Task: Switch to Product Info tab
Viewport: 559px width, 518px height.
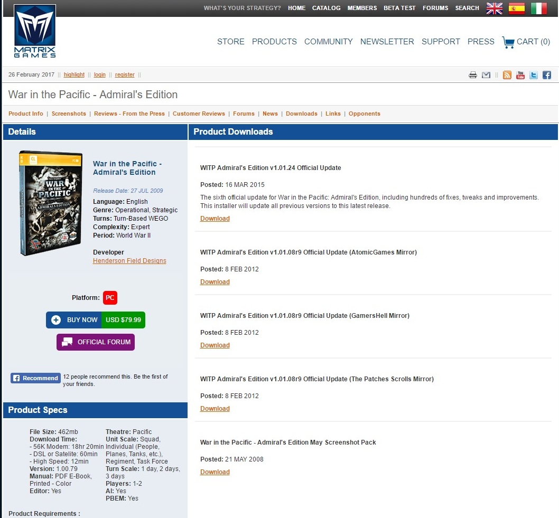Action: [26, 114]
